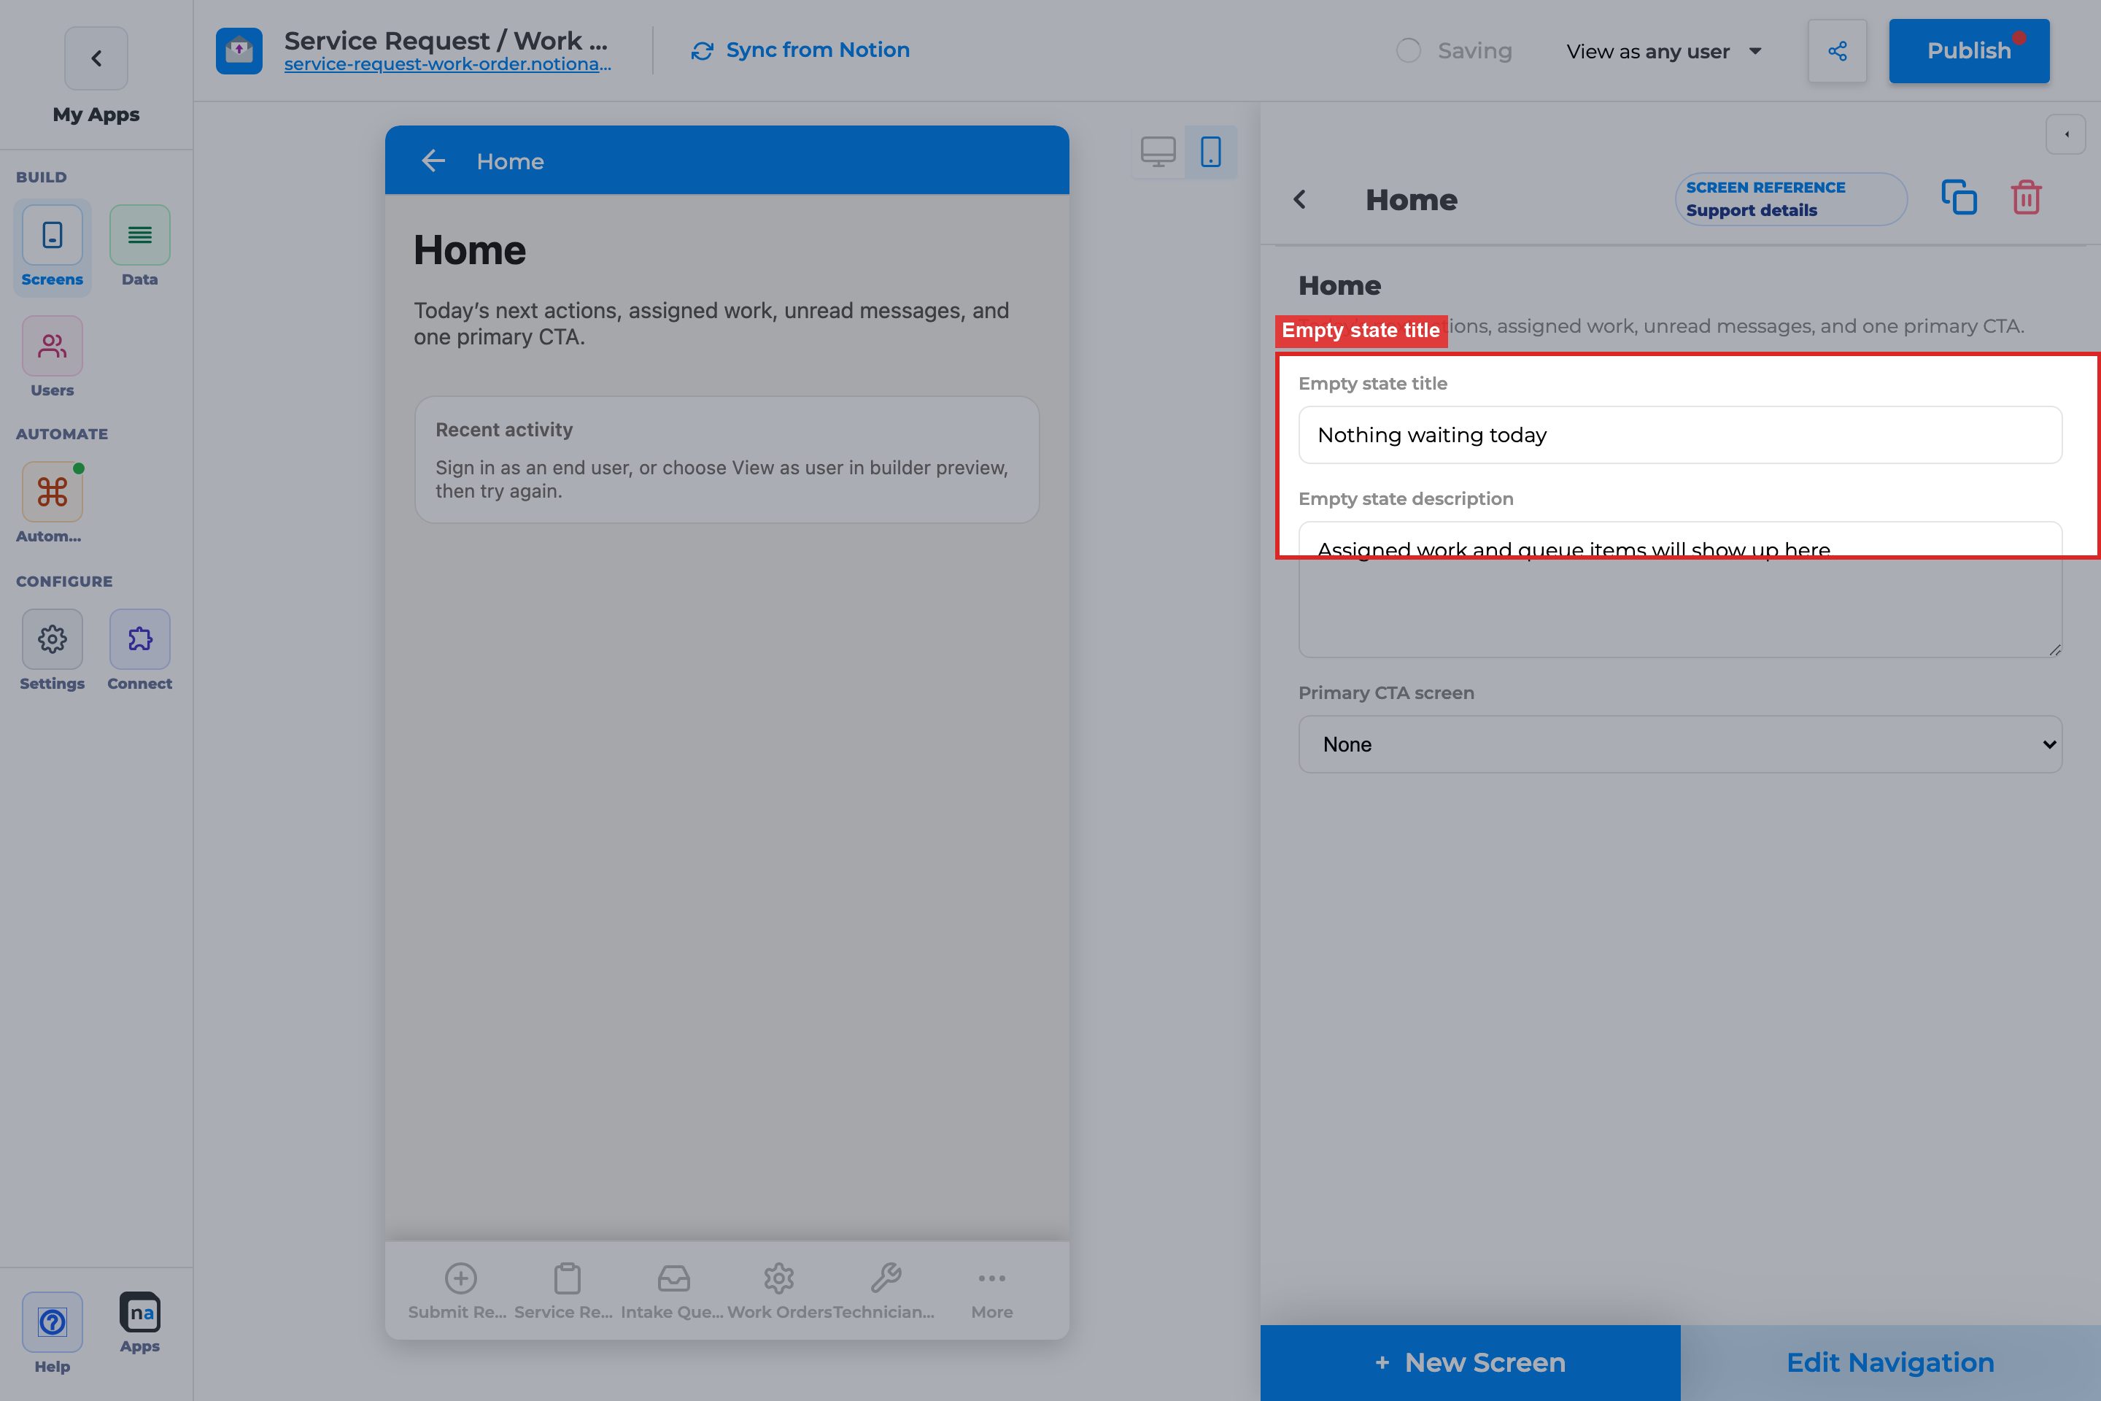
Task: Open Intake Queue tab in preview
Action: click(x=673, y=1290)
